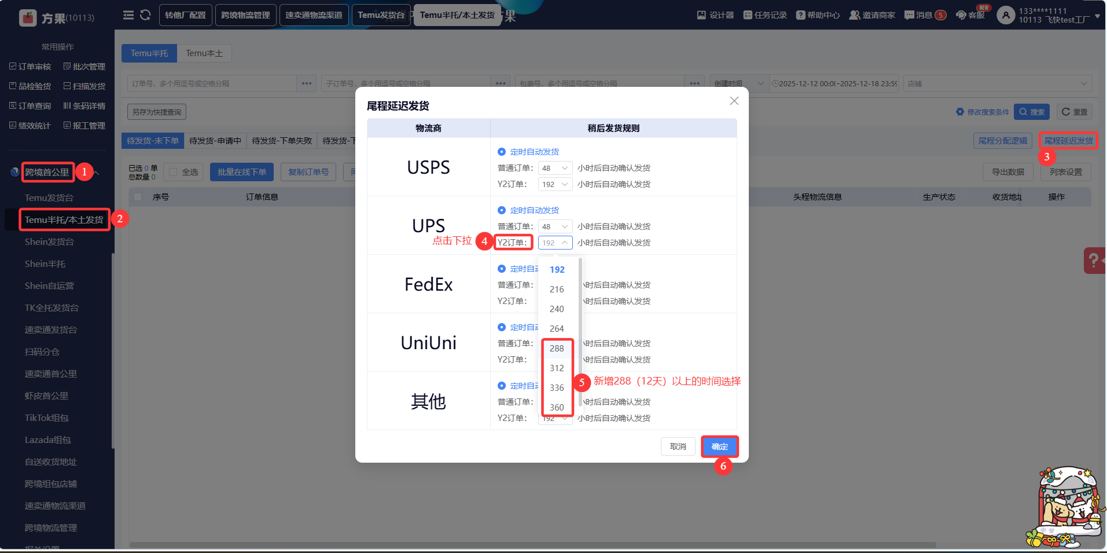Viewport: 1107px width, 553px height.
Task: Contact 客服 customer service
Action: pos(970,15)
